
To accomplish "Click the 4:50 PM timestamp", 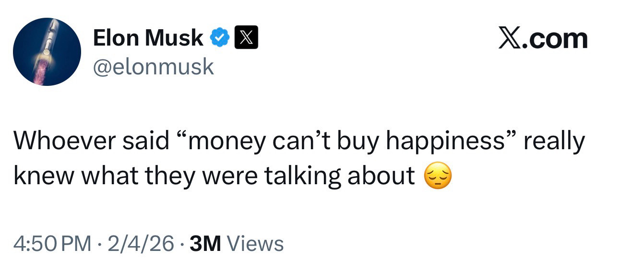I will click(52, 244).
